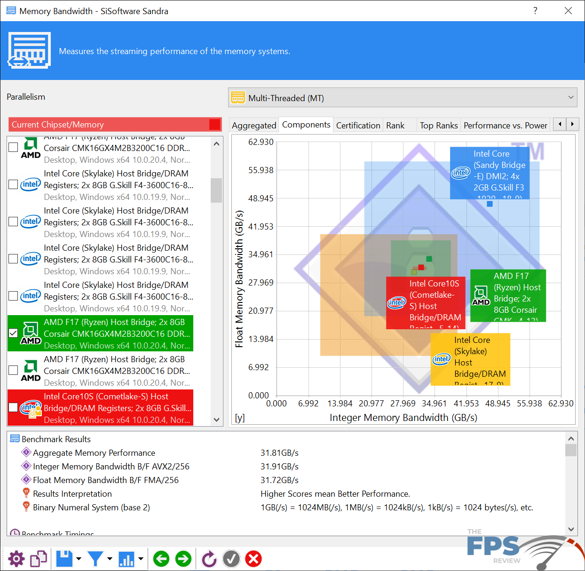Select the Components tab
The image size is (585, 571).
tap(306, 124)
